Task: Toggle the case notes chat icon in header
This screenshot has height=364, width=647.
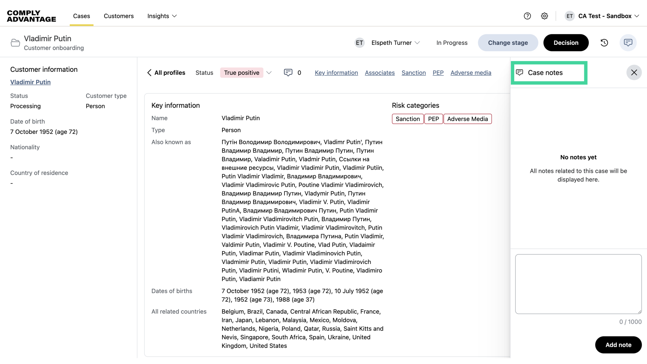Action: 628,43
